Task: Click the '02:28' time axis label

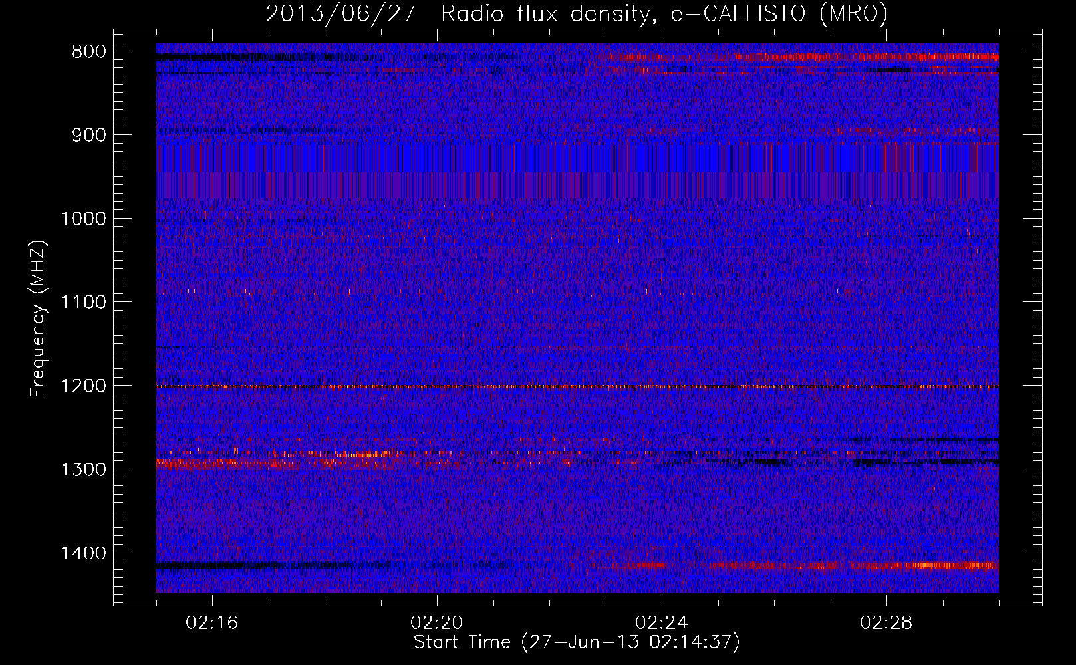Action: point(886,623)
